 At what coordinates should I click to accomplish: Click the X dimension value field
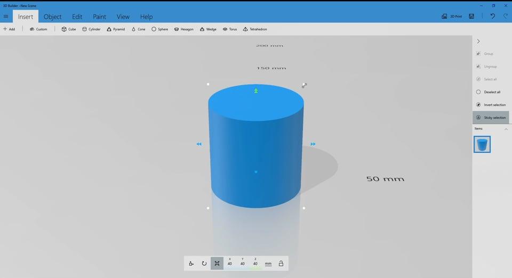point(230,264)
